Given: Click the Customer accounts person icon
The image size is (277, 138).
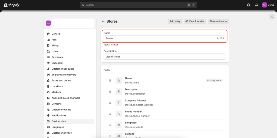Looking at the screenshot, I should point(48,69).
